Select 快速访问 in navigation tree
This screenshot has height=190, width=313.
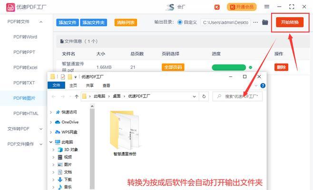(69, 112)
